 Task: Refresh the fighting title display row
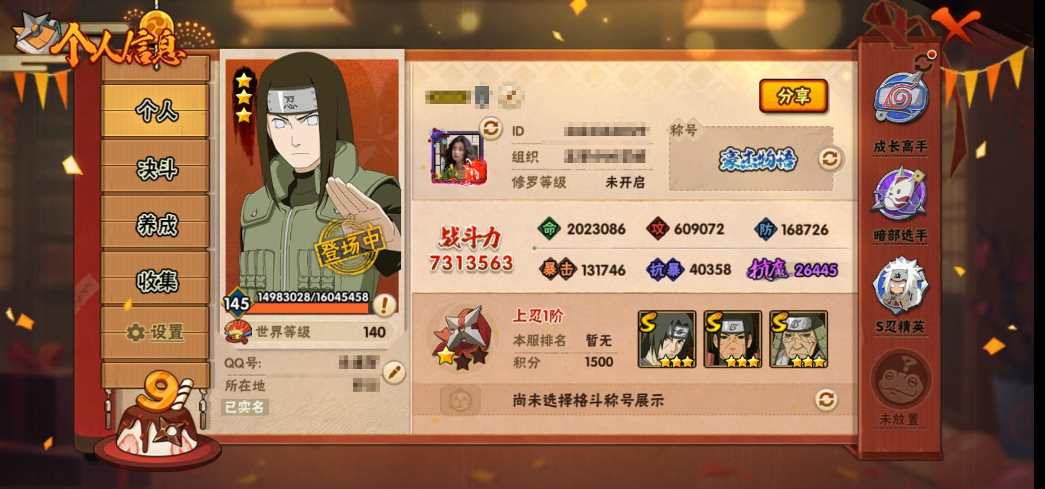click(x=826, y=400)
